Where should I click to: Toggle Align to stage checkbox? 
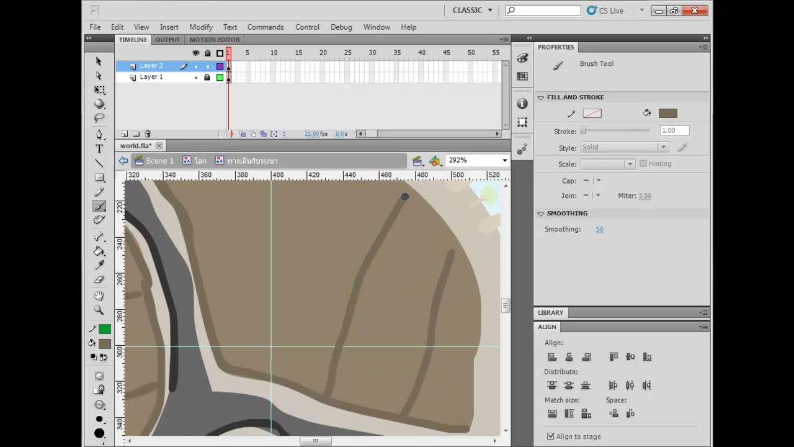pyautogui.click(x=550, y=436)
